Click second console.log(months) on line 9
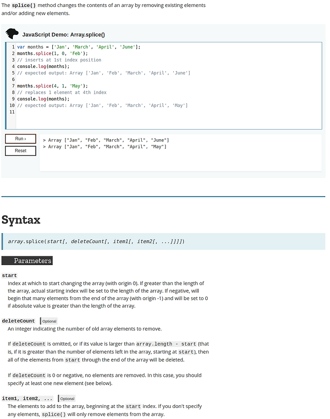Screen dimensions: 330x419 [x=43, y=99]
